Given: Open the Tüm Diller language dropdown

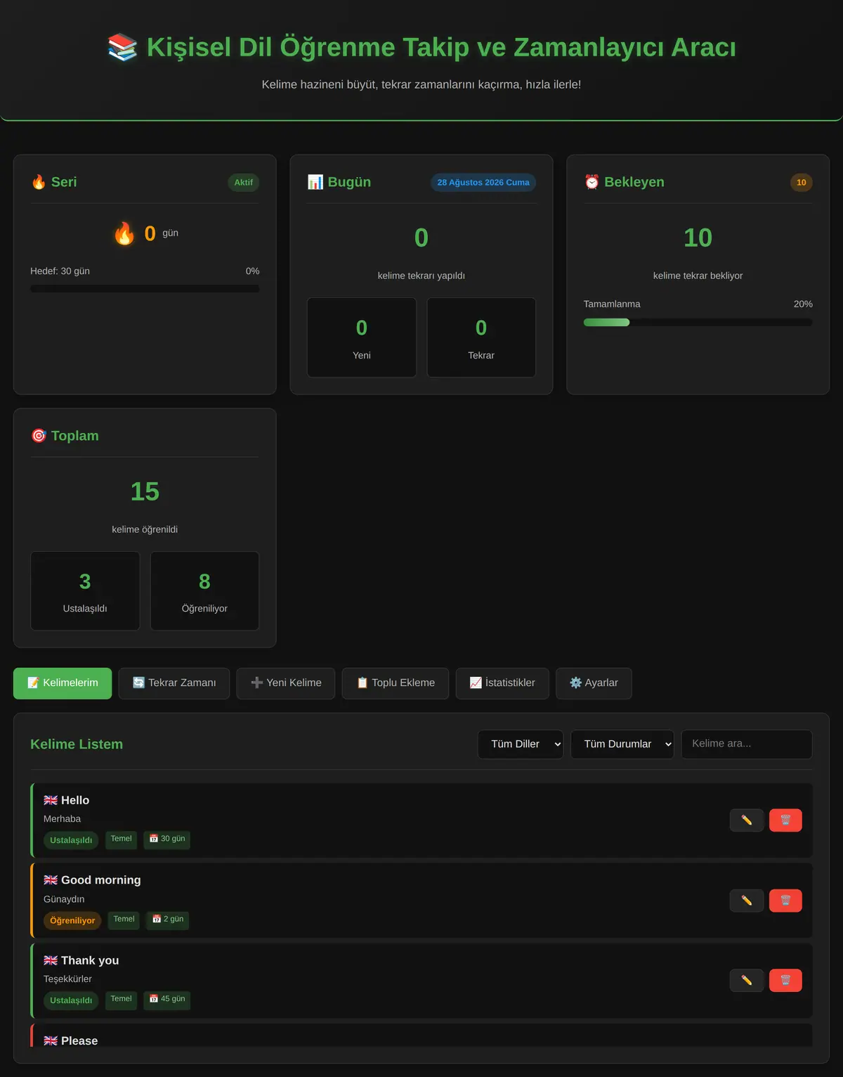Looking at the screenshot, I should point(521,744).
